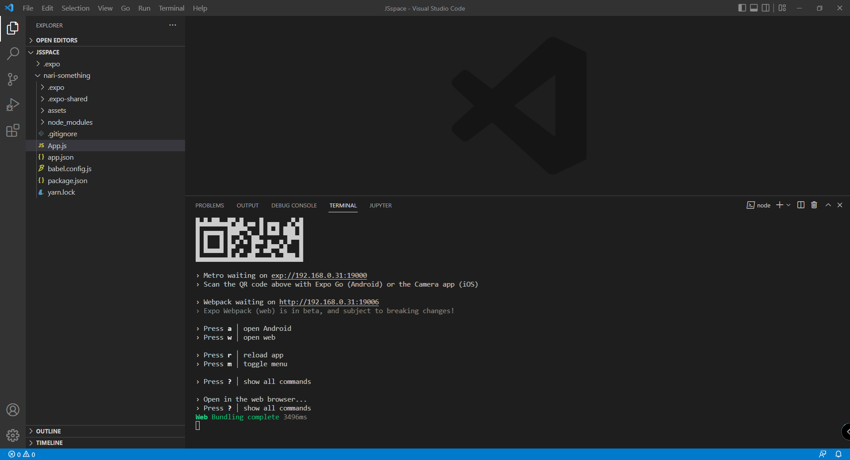Follow the exp://192.168.0.31:19000 link
Screen dimensions: 850x460
pyautogui.click(x=319, y=276)
